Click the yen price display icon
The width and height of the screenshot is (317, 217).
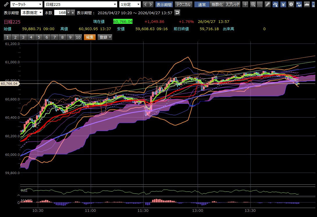(x=283, y=4)
